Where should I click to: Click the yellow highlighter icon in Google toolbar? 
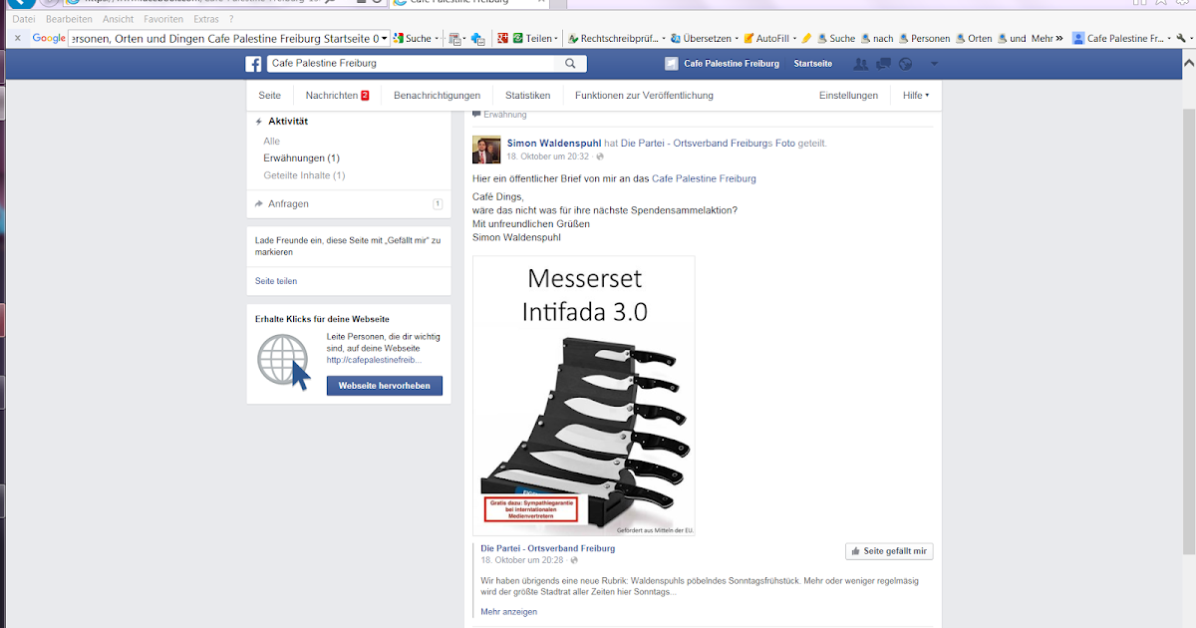coord(806,39)
